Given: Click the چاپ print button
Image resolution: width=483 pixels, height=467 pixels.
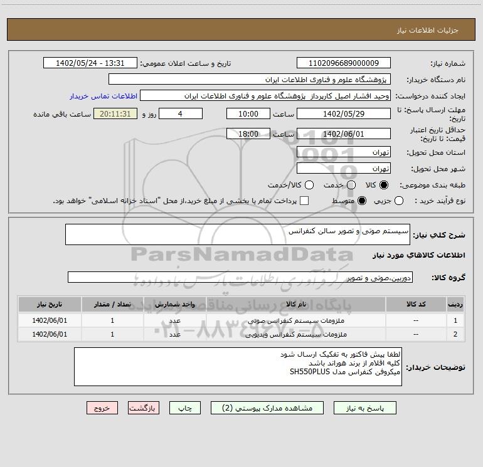Looking at the screenshot, I should coord(185,408).
